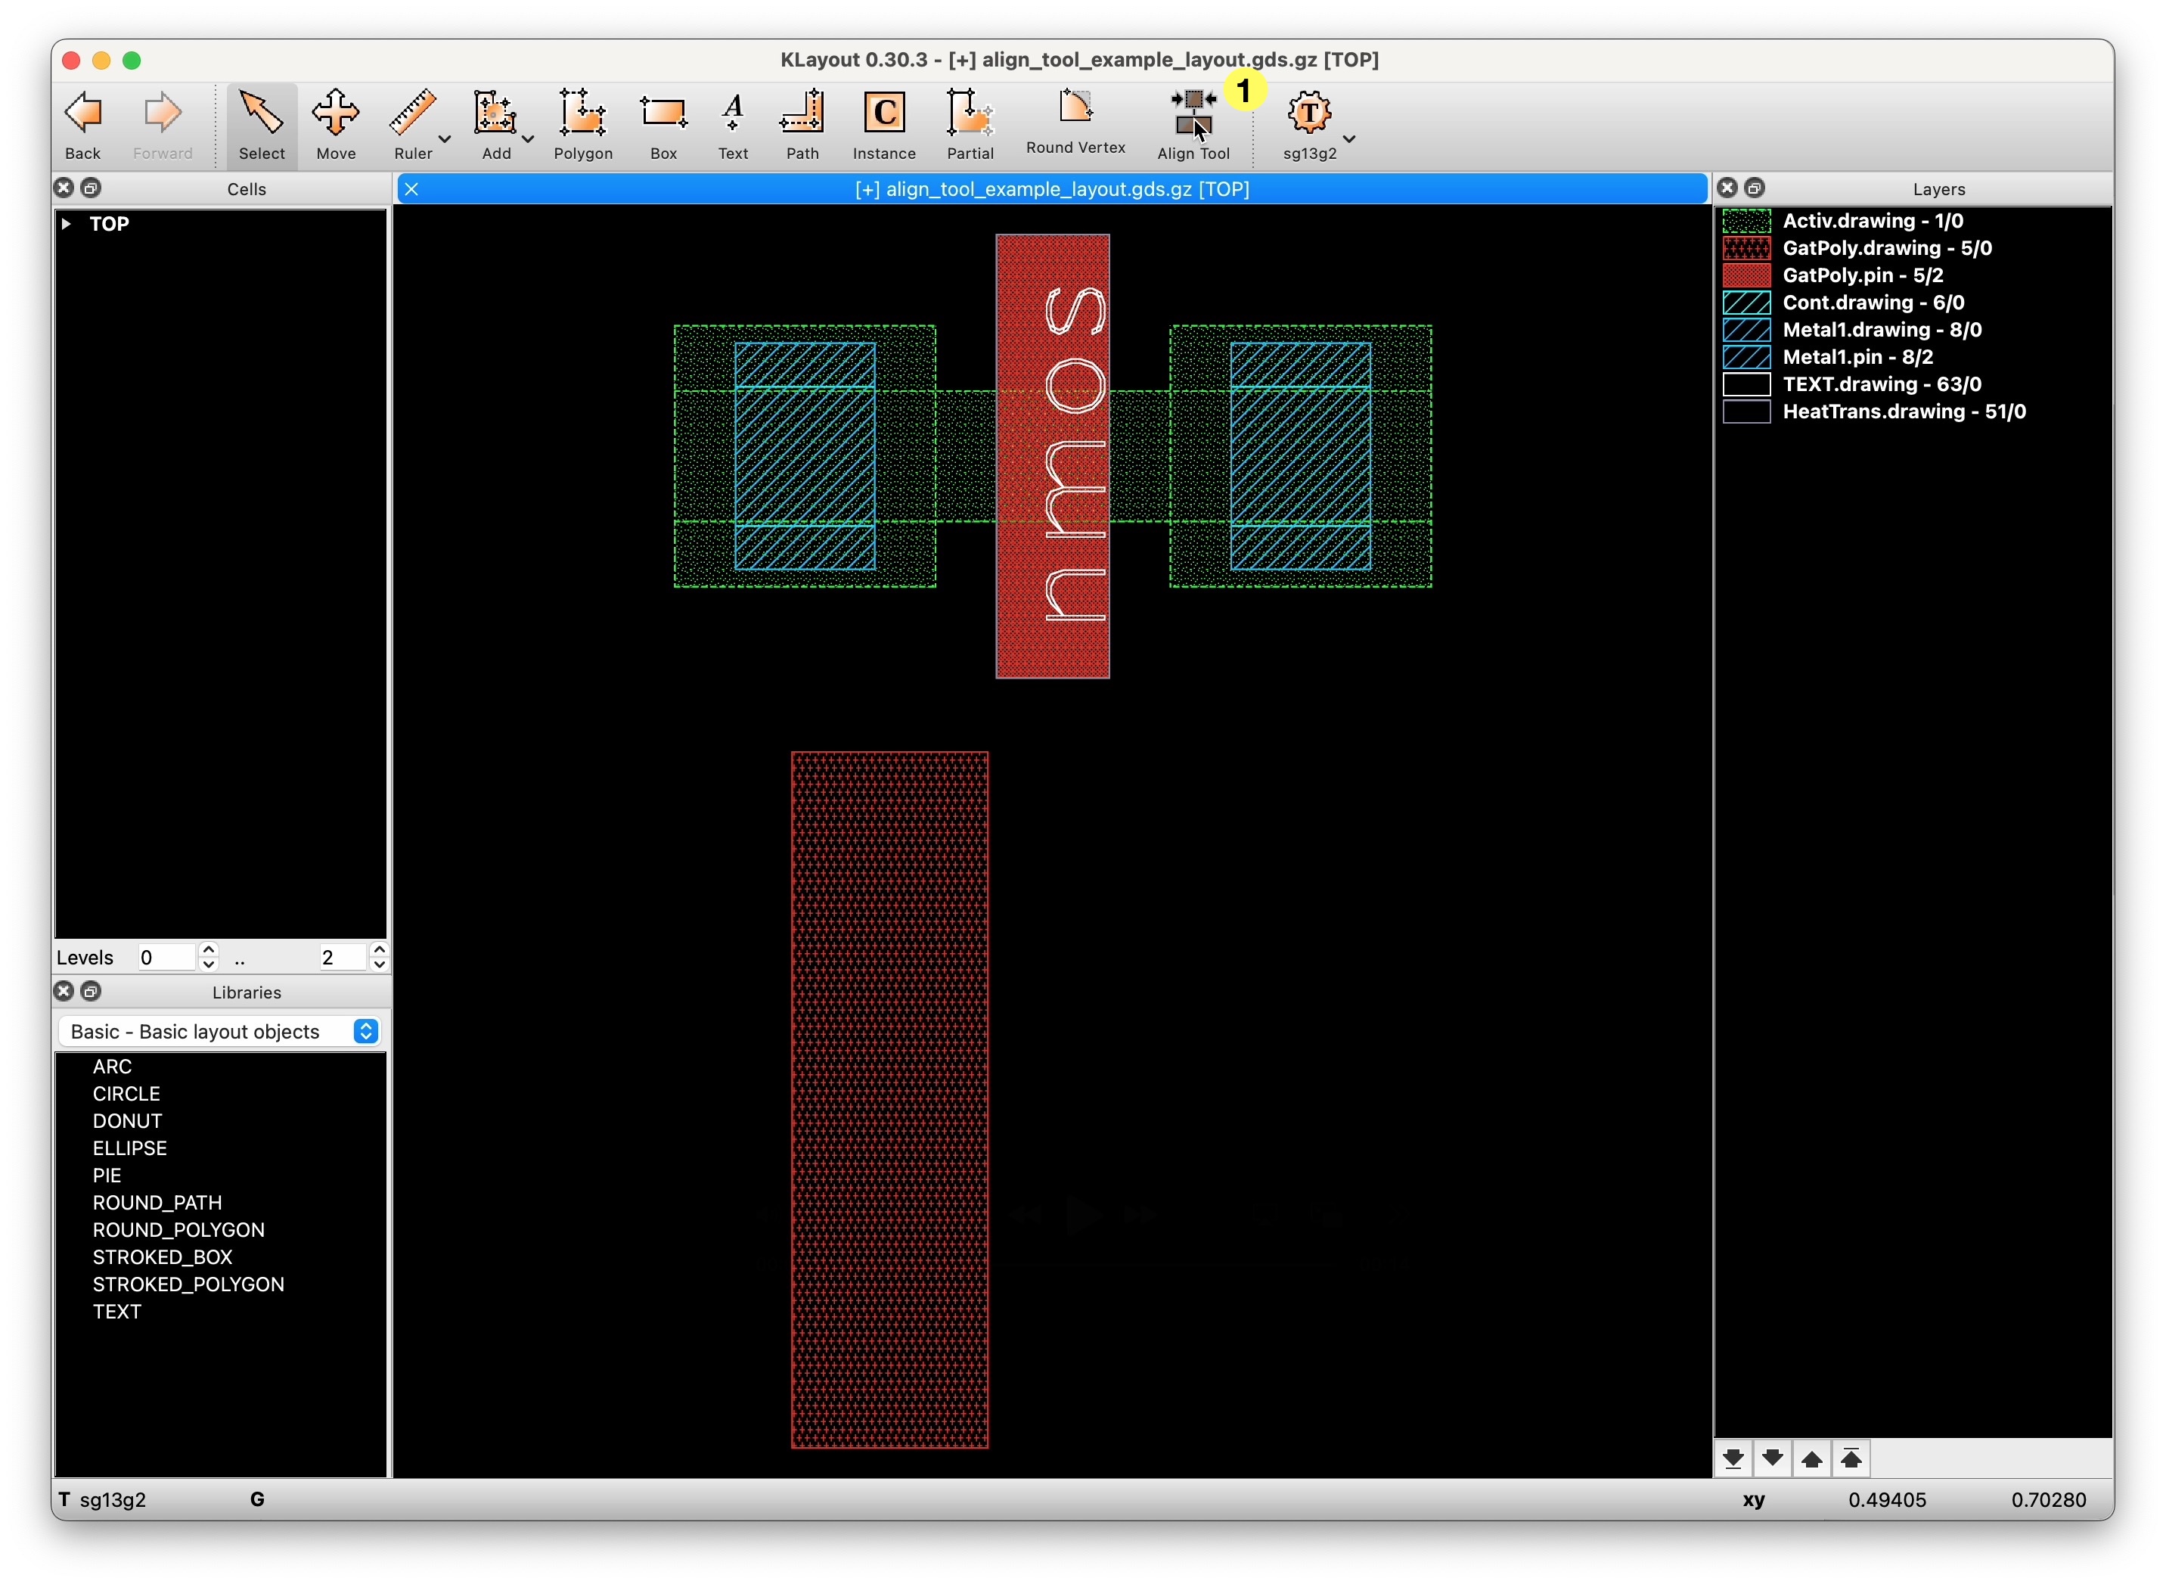Select ROUND_POLYGON in the Libraries list
Viewport: 2166px width, 1584px height.
(x=178, y=1229)
